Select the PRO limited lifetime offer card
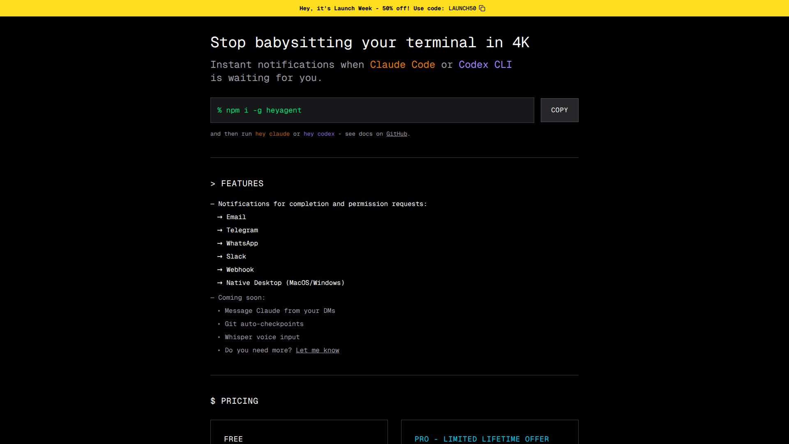 pos(489,432)
